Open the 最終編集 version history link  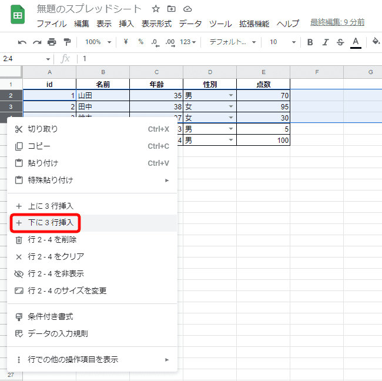(337, 22)
